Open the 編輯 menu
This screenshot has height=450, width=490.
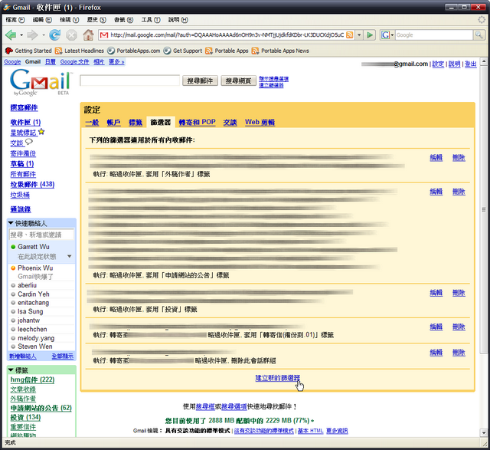click(x=42, y=20)
